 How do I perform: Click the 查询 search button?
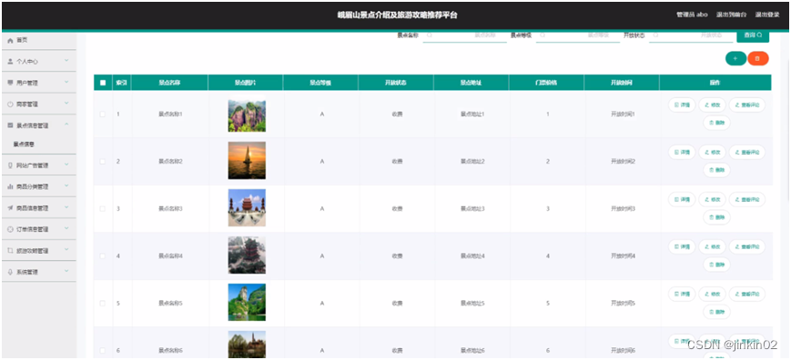(753, 35)
